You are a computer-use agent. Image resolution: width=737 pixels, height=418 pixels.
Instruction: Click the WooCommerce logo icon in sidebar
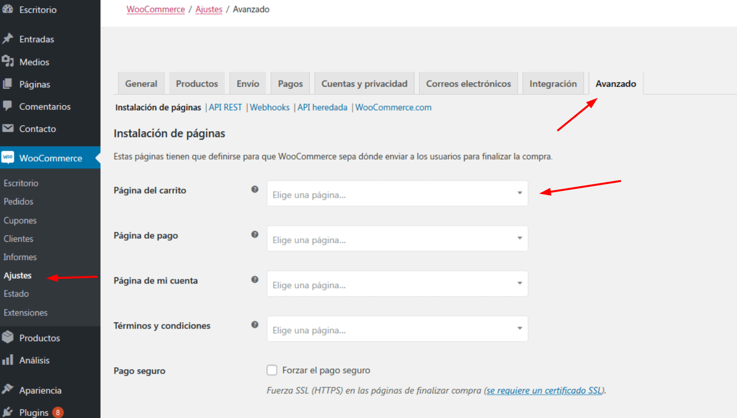8,157
